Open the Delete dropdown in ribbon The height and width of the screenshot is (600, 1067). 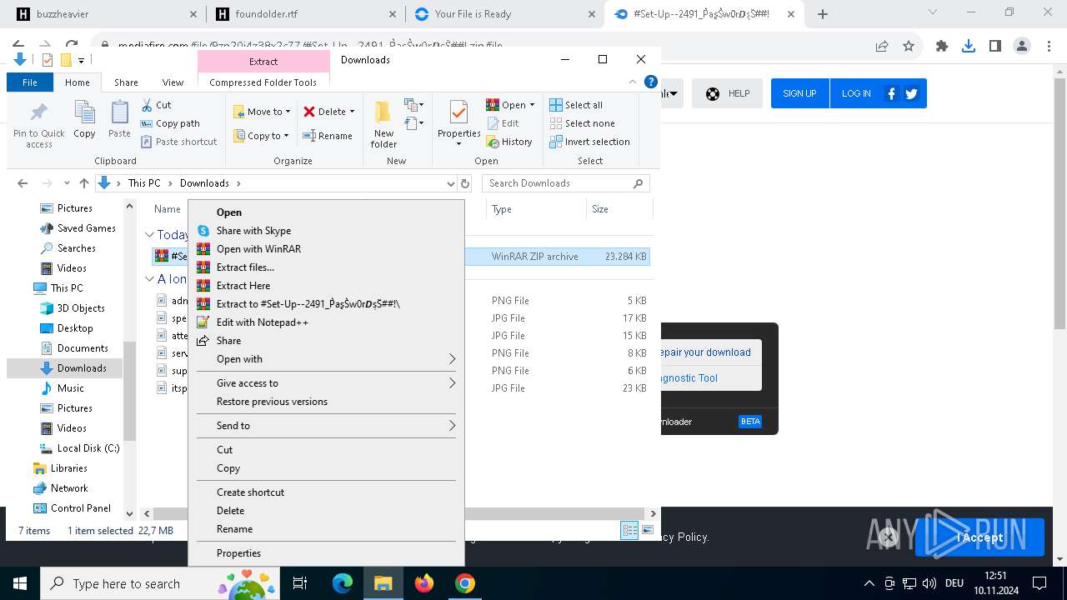pyautogui.click(x=328, y=112)
